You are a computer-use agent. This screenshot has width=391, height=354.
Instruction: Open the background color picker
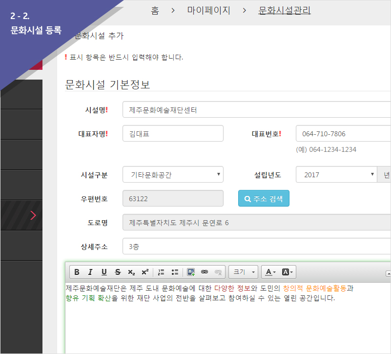click(287, 272)
